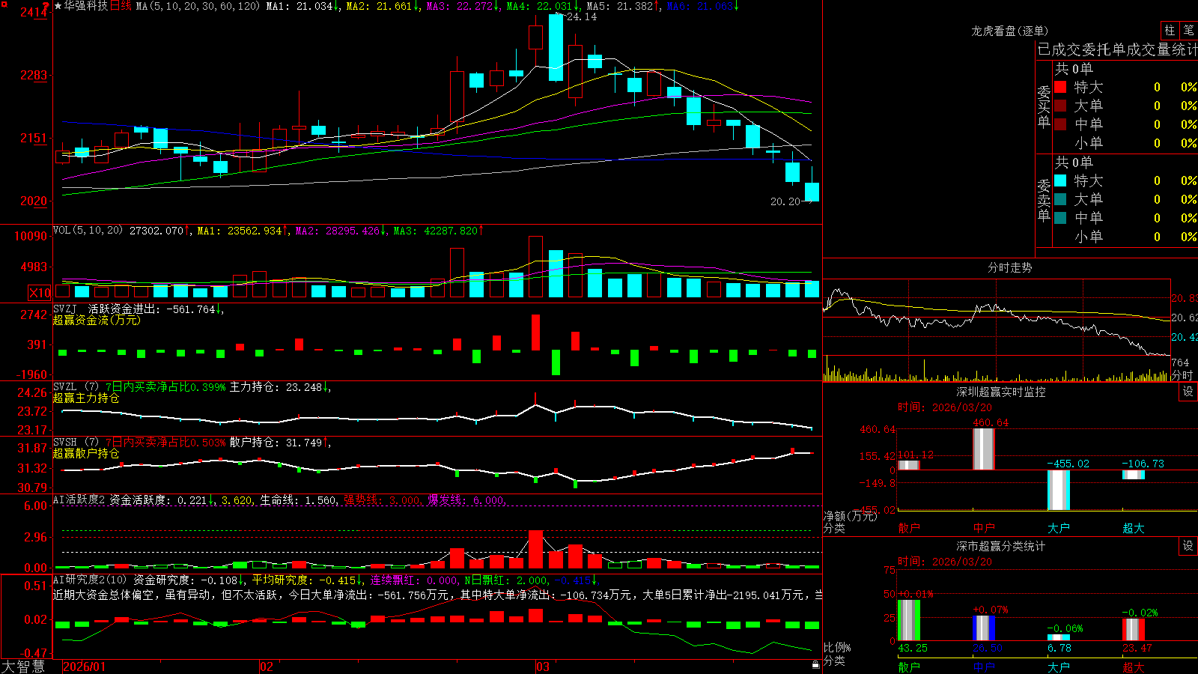Image resolution: width=1198 pixels, height=674 pixels.
Task: Click the 龙虎看盘(逐单) panel title
Action: point(1009,31)
